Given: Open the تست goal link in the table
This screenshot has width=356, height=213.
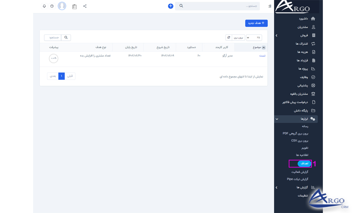Looking at the screenshot, I should coord(262,55).
